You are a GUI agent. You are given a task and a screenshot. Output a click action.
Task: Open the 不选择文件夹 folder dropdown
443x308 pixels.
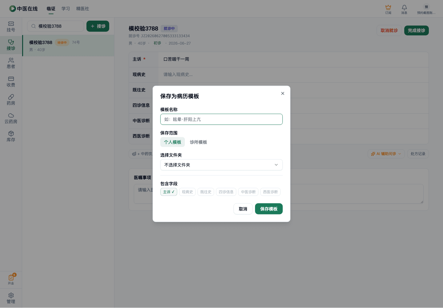(221, 165)
